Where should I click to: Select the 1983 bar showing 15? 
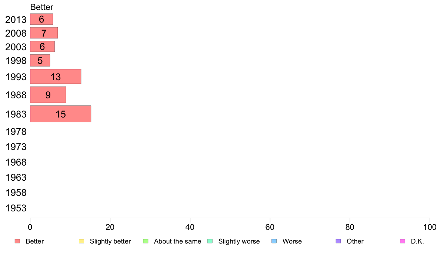pos(61,114)
